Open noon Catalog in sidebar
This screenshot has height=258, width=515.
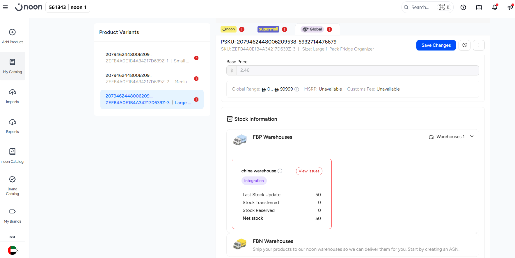coord(13,156)
